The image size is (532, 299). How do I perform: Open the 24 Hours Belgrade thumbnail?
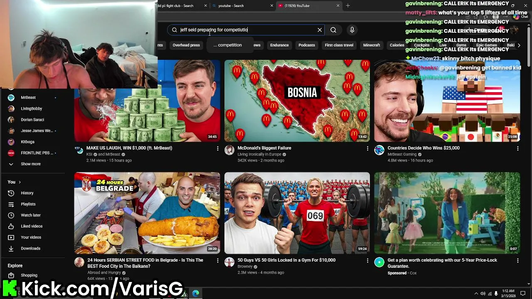(x=147, y=213)
